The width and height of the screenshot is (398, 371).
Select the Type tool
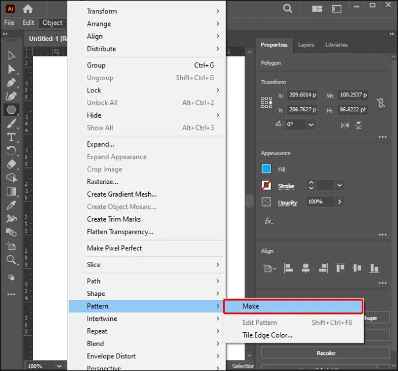coord(11,137)
